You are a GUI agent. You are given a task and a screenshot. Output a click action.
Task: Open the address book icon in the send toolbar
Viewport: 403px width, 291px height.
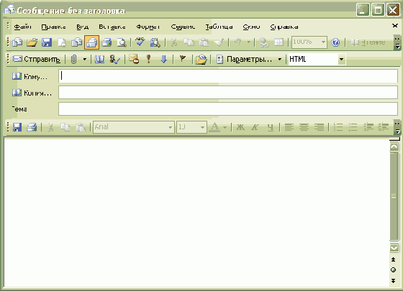pos(99,59)
